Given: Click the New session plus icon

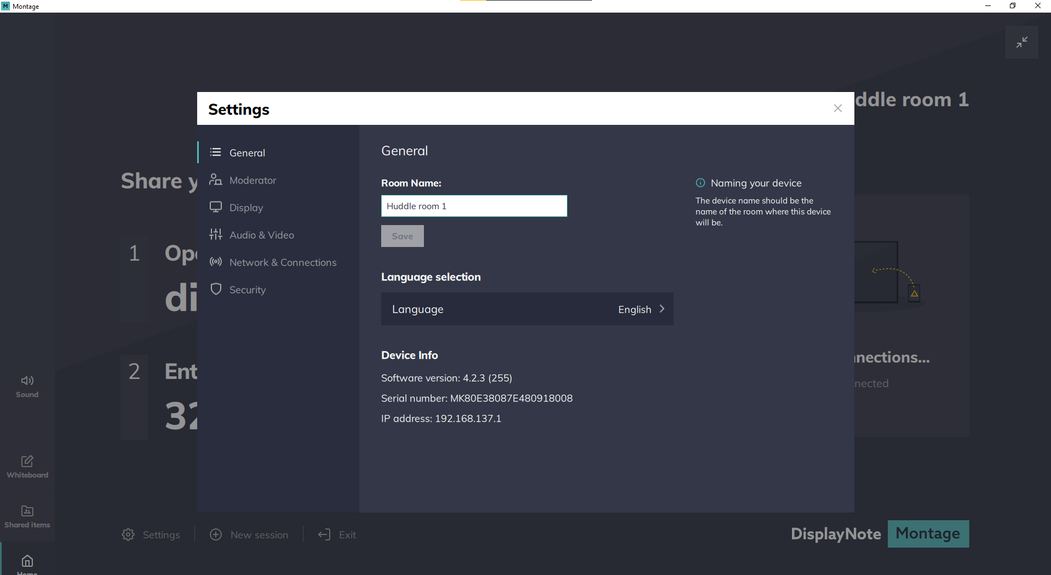Looking at the screenshot, I should point(216,534).
